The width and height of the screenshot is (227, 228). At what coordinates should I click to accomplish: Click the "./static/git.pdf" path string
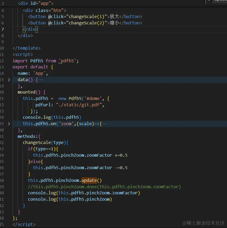tap(79, 105)
